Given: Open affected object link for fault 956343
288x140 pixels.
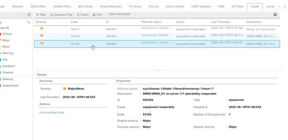Looking at the screenshot, I should [156, 35].
